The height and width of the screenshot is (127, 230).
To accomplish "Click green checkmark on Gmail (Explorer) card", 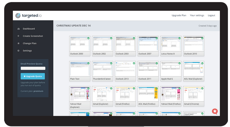I will point(111,89).
